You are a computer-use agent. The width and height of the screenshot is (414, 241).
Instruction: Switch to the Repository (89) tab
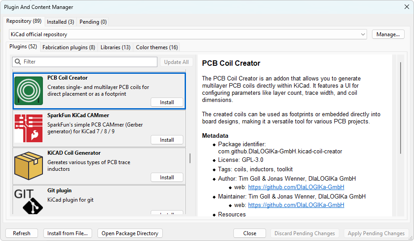pos(24,21)
